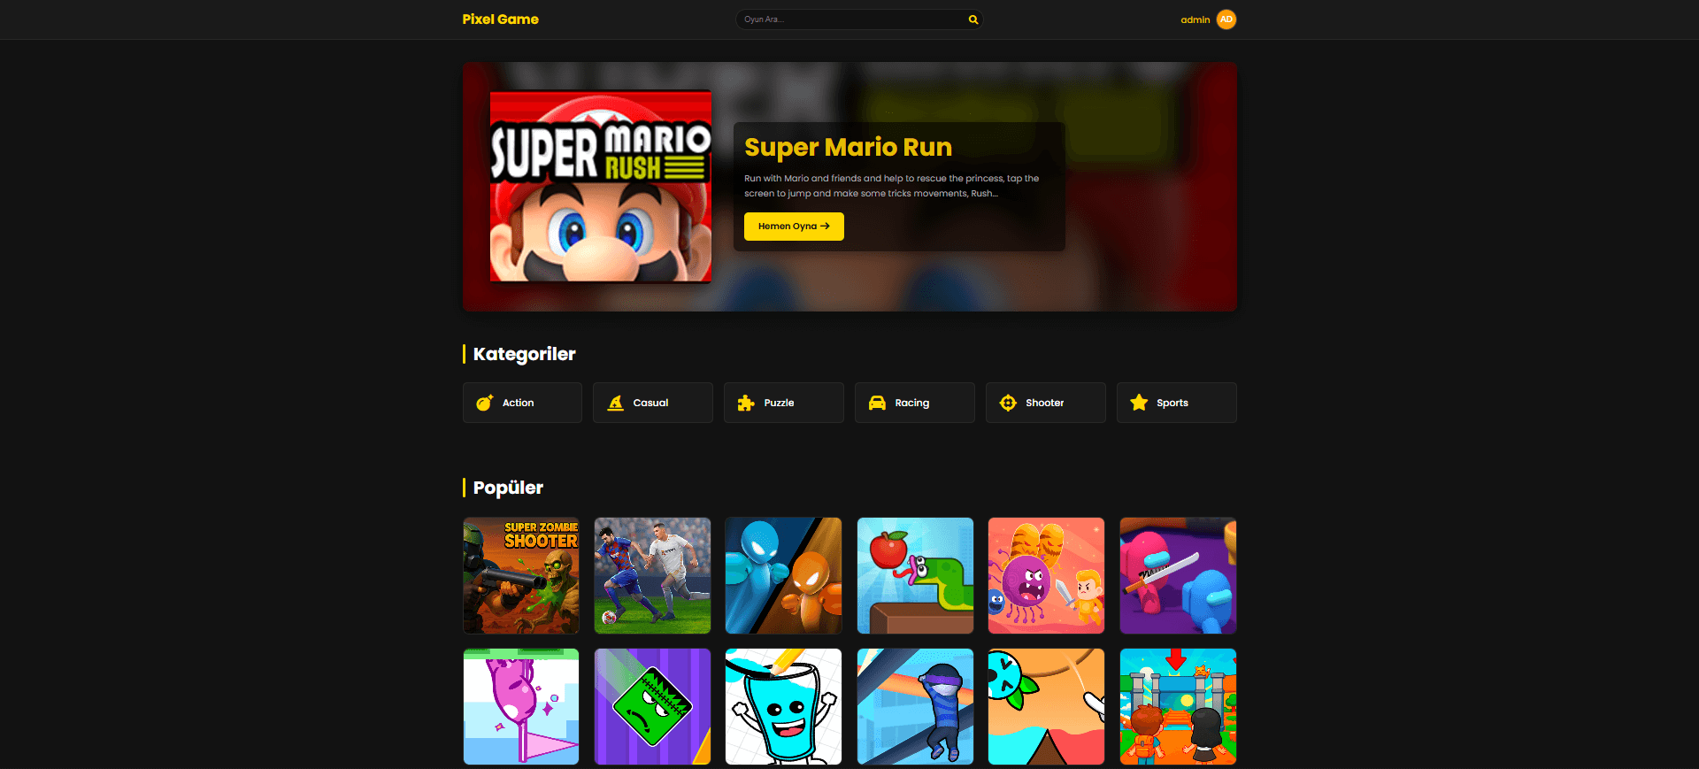Open the red arrow bridge characters game
The width and height of the screenshot is (1699, 769).
click(1178, 707)
